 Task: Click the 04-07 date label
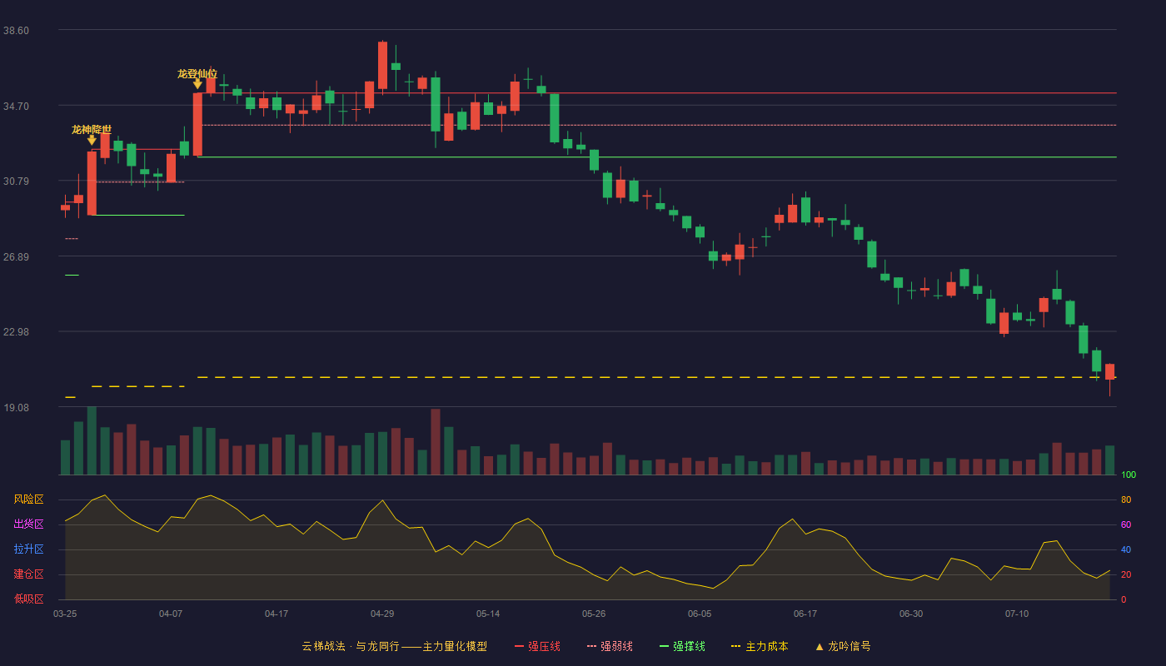(171, 614)
